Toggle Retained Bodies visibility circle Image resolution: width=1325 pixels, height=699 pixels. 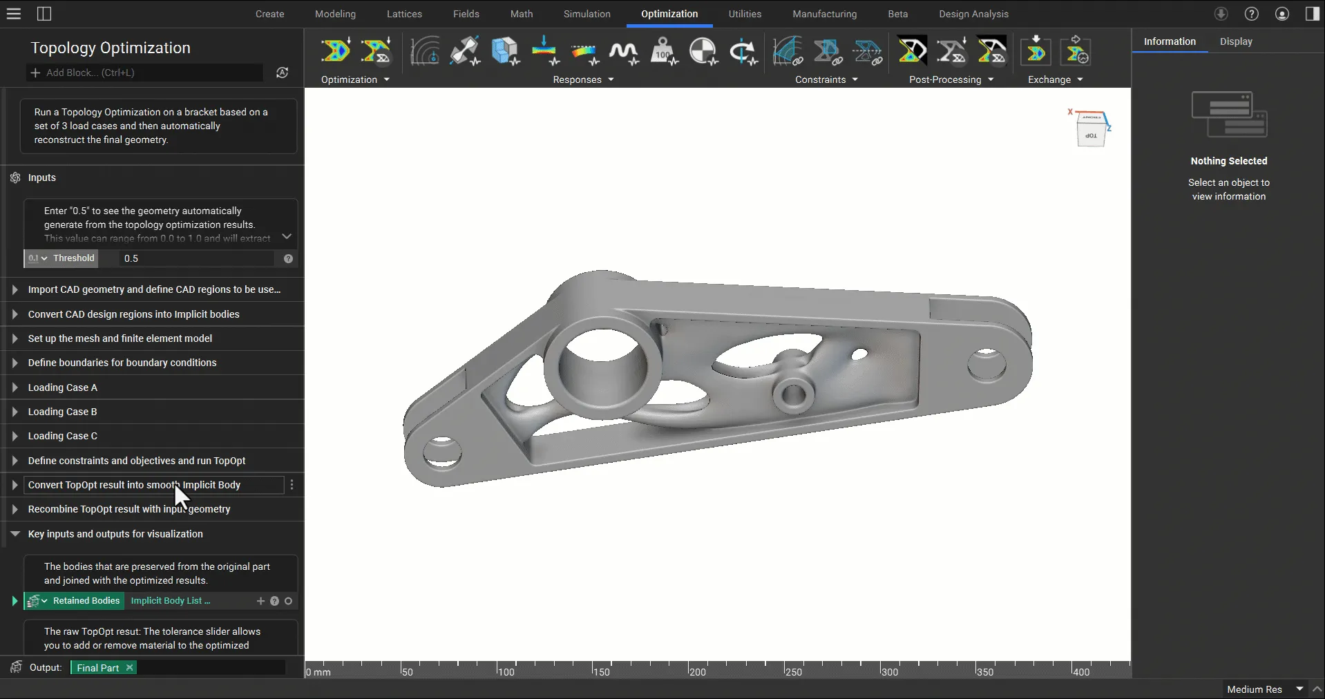pyautogui.click(x=288, y=602)
